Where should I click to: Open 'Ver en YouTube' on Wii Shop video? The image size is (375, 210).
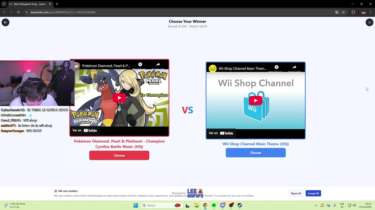pos(221,133)
